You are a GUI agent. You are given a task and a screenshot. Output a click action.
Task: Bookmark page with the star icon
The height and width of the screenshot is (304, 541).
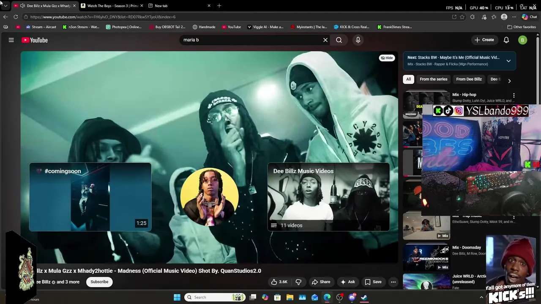(x=462, y=17)
